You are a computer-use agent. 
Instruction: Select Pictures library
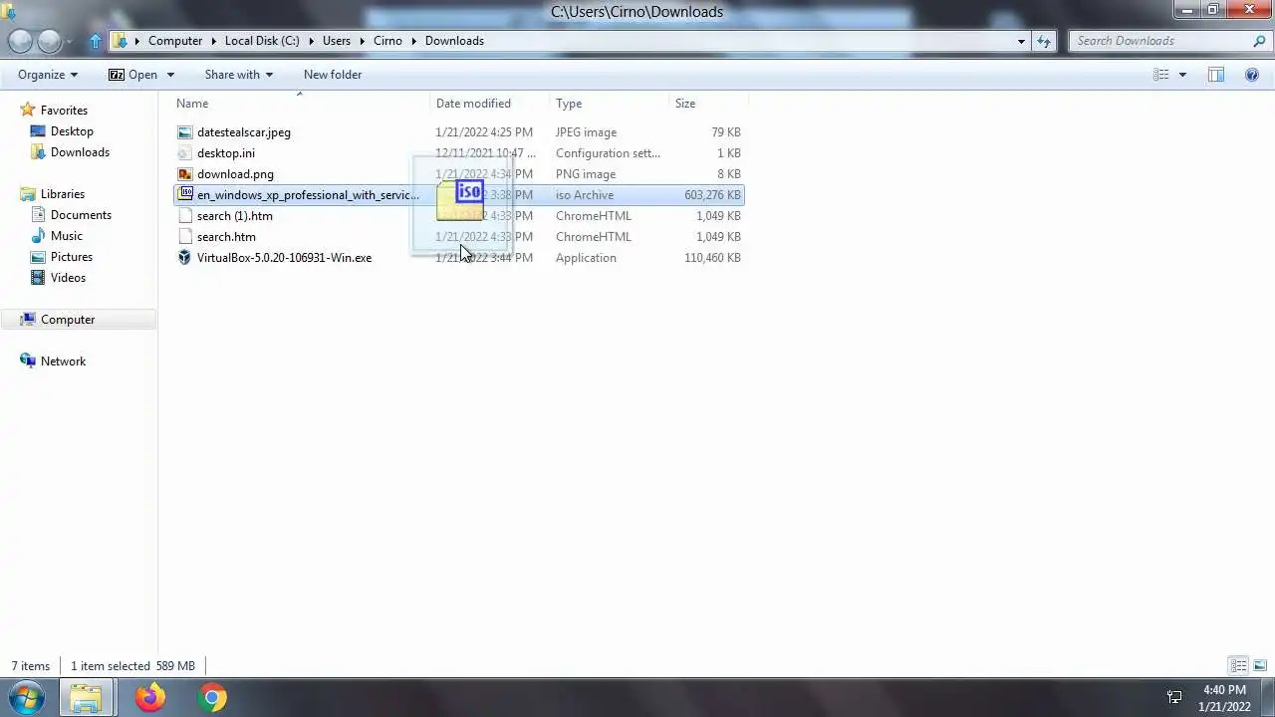point(72,257)
